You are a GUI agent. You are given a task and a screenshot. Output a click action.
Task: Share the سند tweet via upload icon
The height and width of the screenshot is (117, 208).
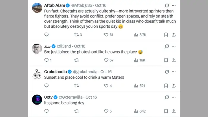pyautogui.click(x=174, y=60)
